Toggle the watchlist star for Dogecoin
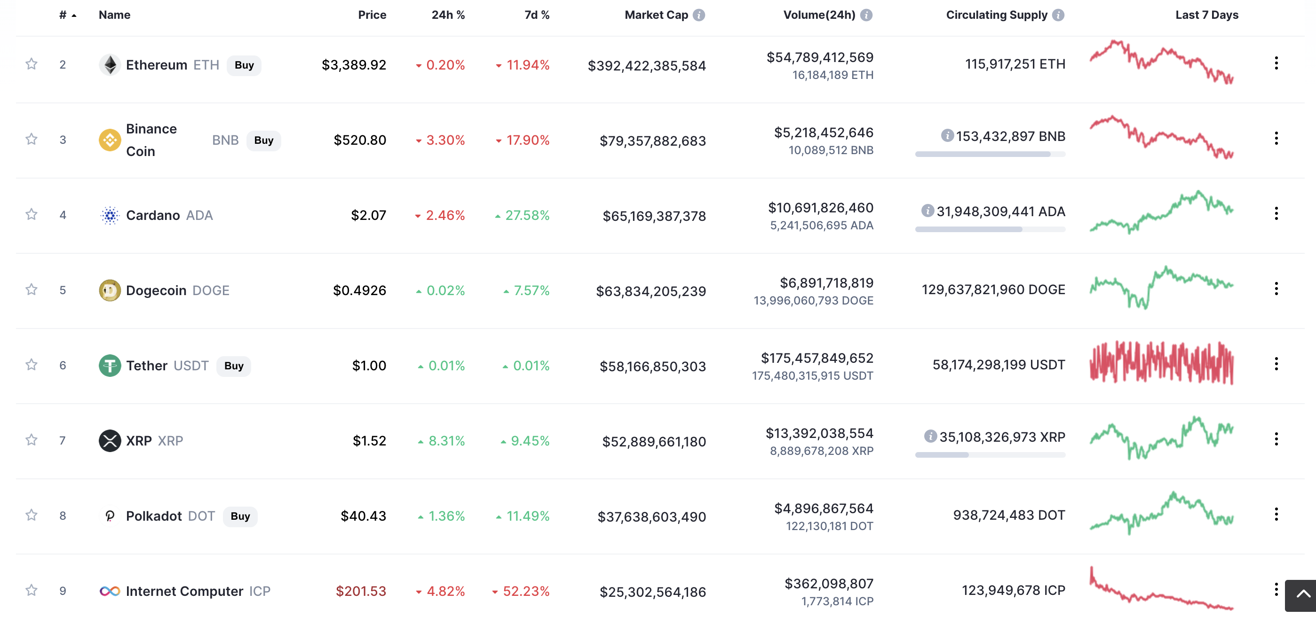The width and height of the screenshot is (1316, 625). 32,289
